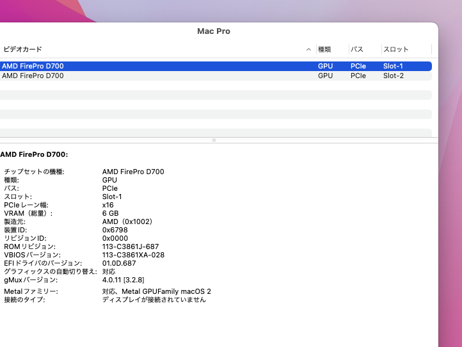The image size is (462, 347).
Task: Click the 製造元 value AMD (0x1002)
Action: (x=127, y=222)
